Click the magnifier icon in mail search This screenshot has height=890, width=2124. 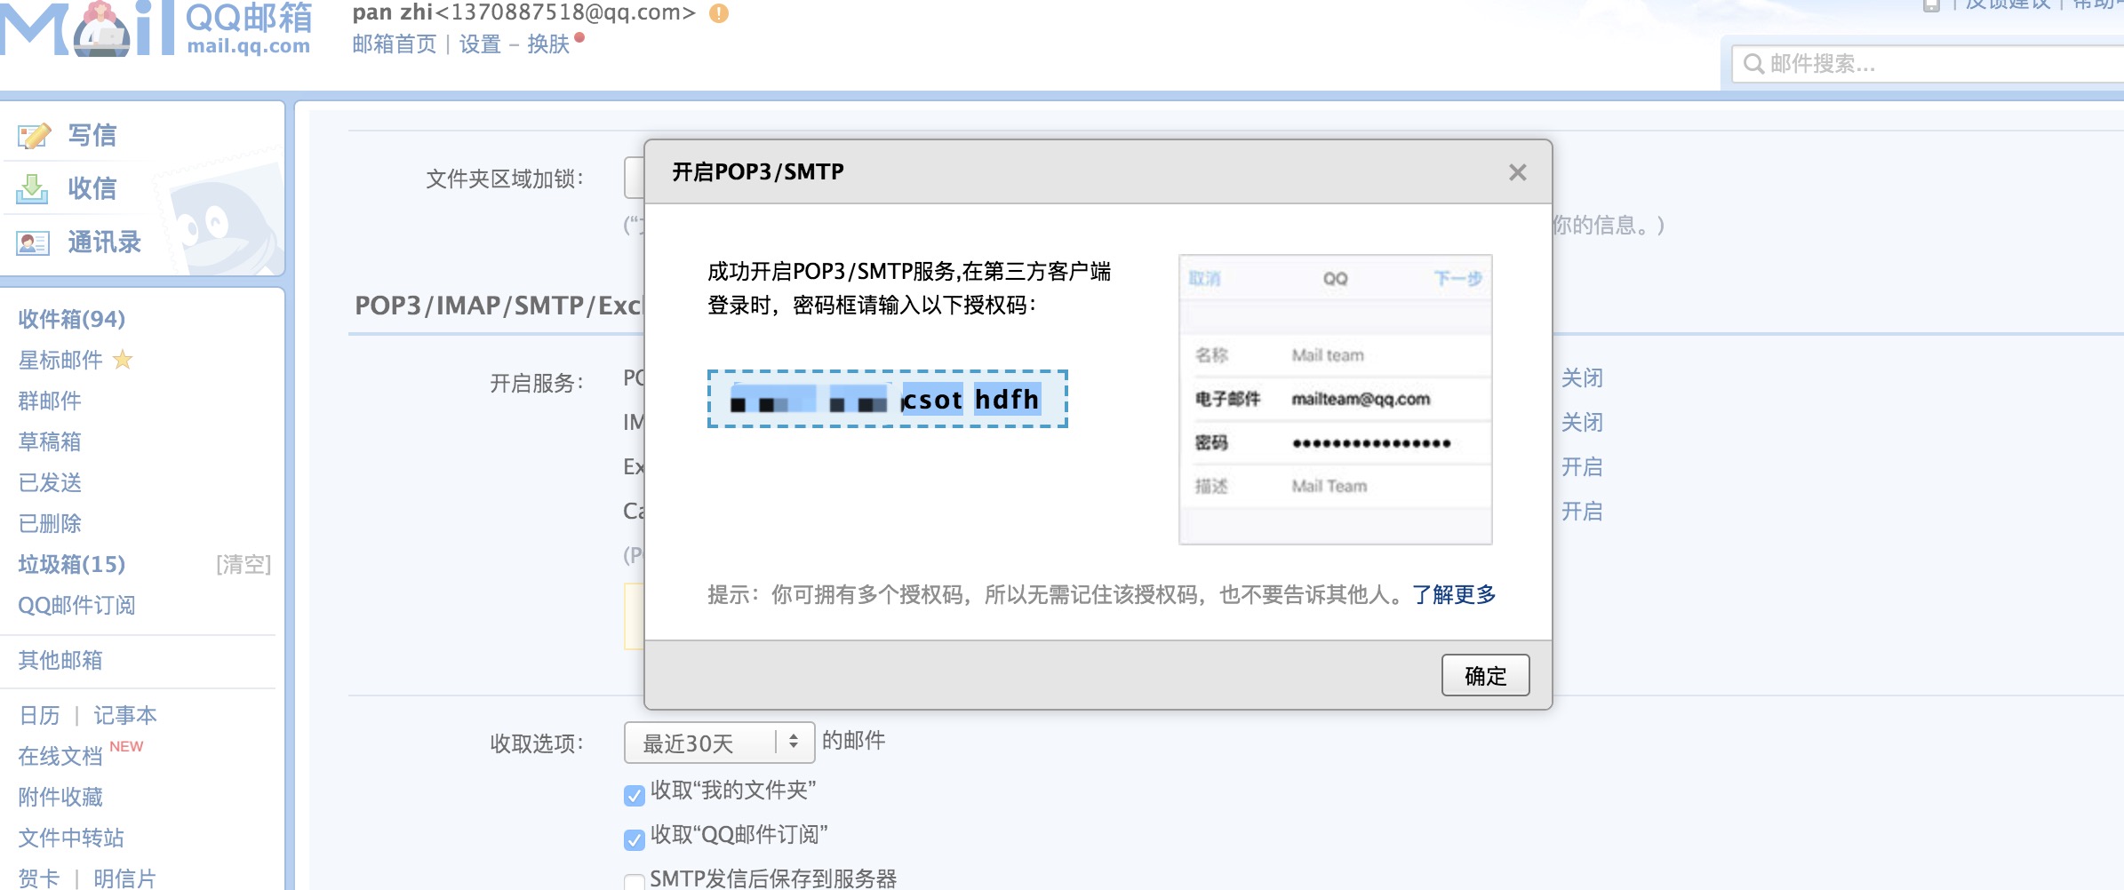[x=1753, y=64]
